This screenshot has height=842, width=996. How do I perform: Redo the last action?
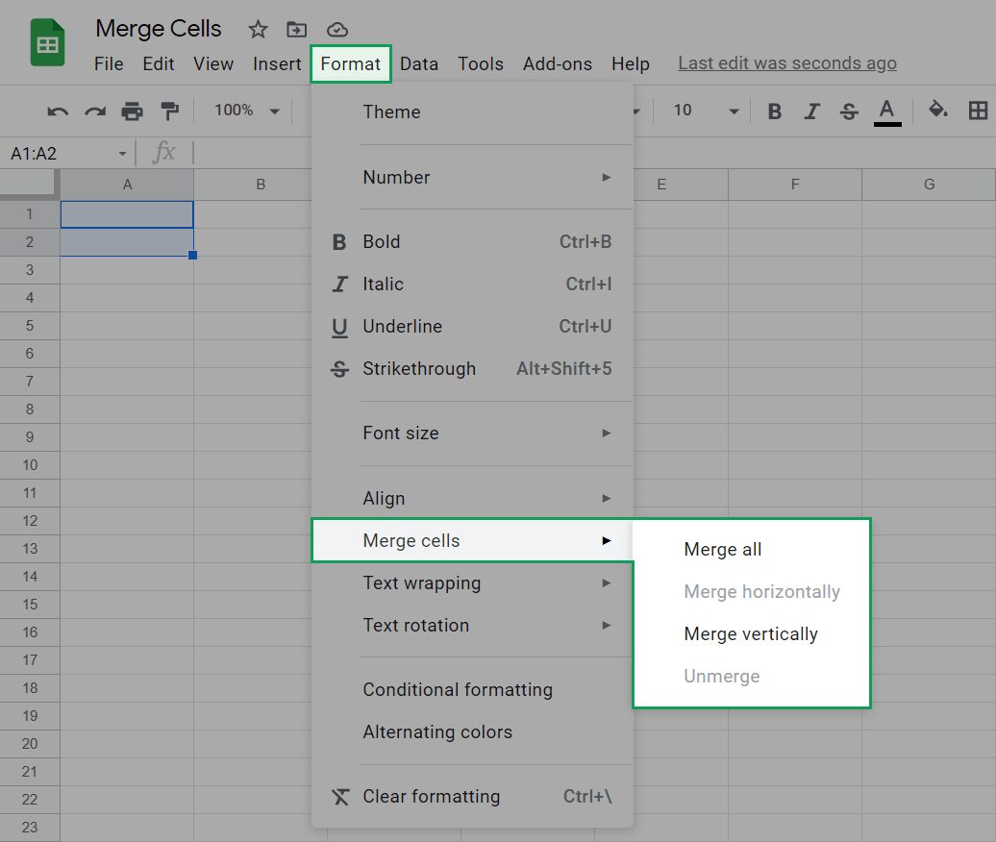click(94, 111)
